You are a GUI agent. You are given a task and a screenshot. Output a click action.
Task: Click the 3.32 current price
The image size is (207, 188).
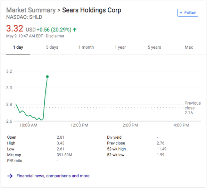point(15,28)
